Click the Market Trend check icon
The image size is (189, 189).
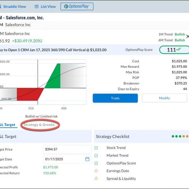click(96, 155)
